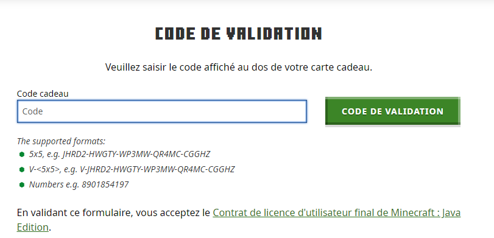This screenshot has height=238, width=494.
Task: Click the underlined word Edition on the last line
Action: (33, 227)
